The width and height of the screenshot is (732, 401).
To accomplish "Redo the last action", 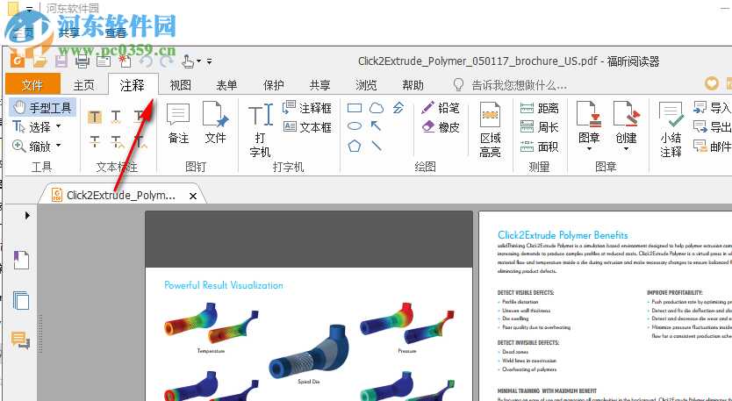I will 167,61.
